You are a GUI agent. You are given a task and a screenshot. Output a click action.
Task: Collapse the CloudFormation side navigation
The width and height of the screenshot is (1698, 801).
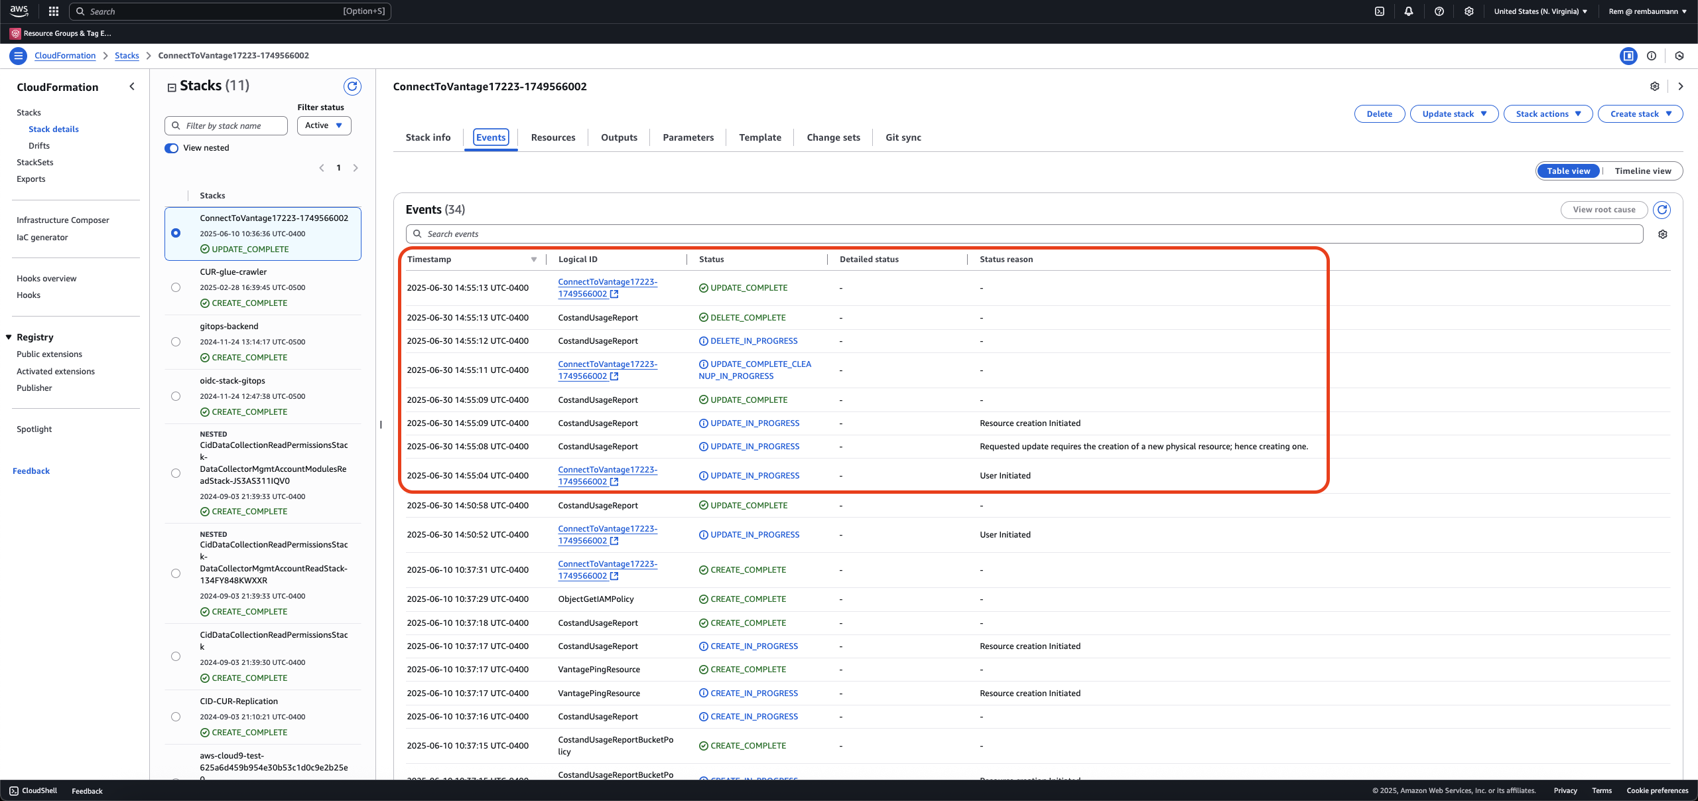132,86
